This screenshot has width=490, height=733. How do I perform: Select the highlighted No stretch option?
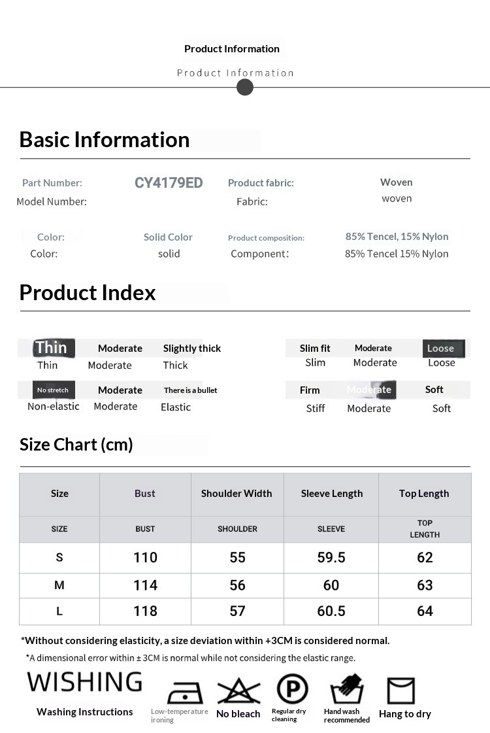53,390
